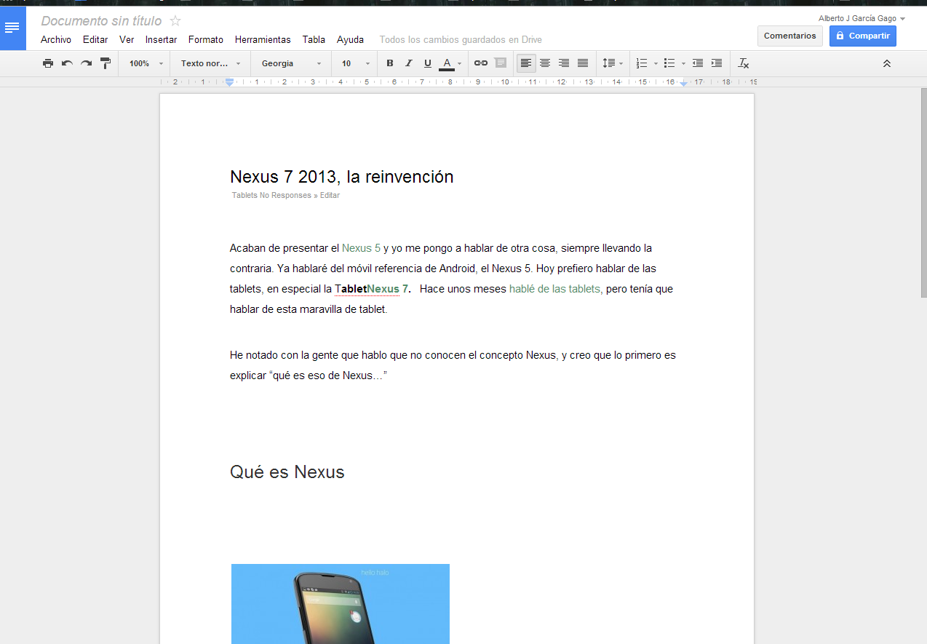Viewport: 927px width, 644px height.
Task: Click the Compartir button
Action: tap(862, 36)
